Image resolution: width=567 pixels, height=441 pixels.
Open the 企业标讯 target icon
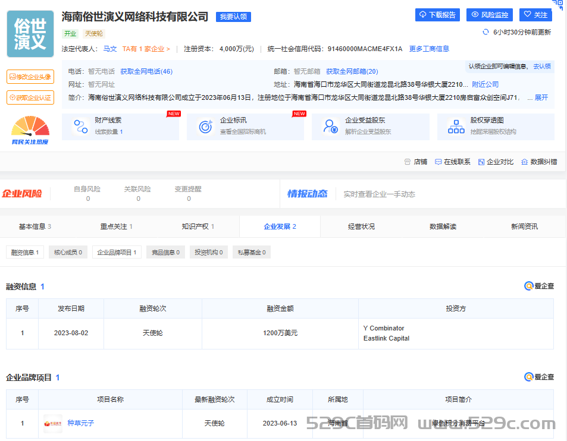pos(205,127)
